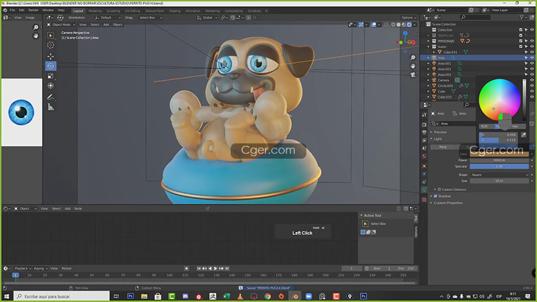The image size is (537, 302).
Task: Open the Texture properties checker tab
Action: (x=424, y=200)
